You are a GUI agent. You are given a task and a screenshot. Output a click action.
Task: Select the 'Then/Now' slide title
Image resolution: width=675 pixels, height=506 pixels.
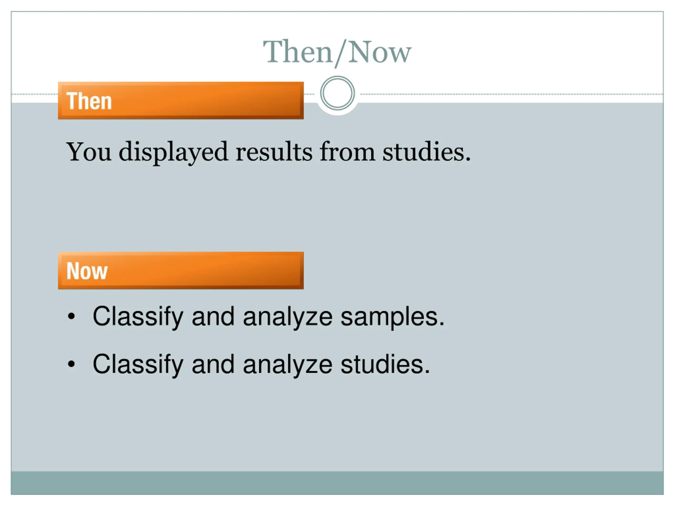click(x=337, y=52)
